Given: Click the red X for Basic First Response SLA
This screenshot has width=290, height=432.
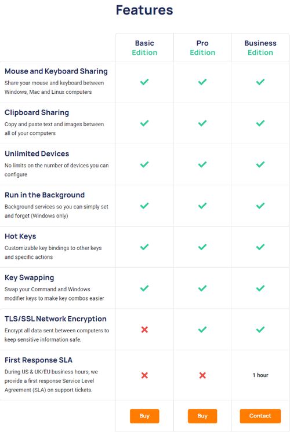Looking at the screenshot, I should point(144,375).
